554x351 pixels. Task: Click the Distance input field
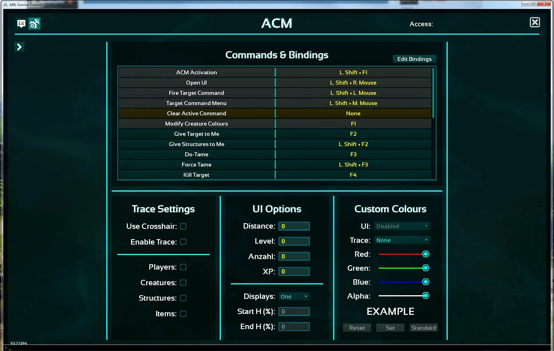[294, 226]
